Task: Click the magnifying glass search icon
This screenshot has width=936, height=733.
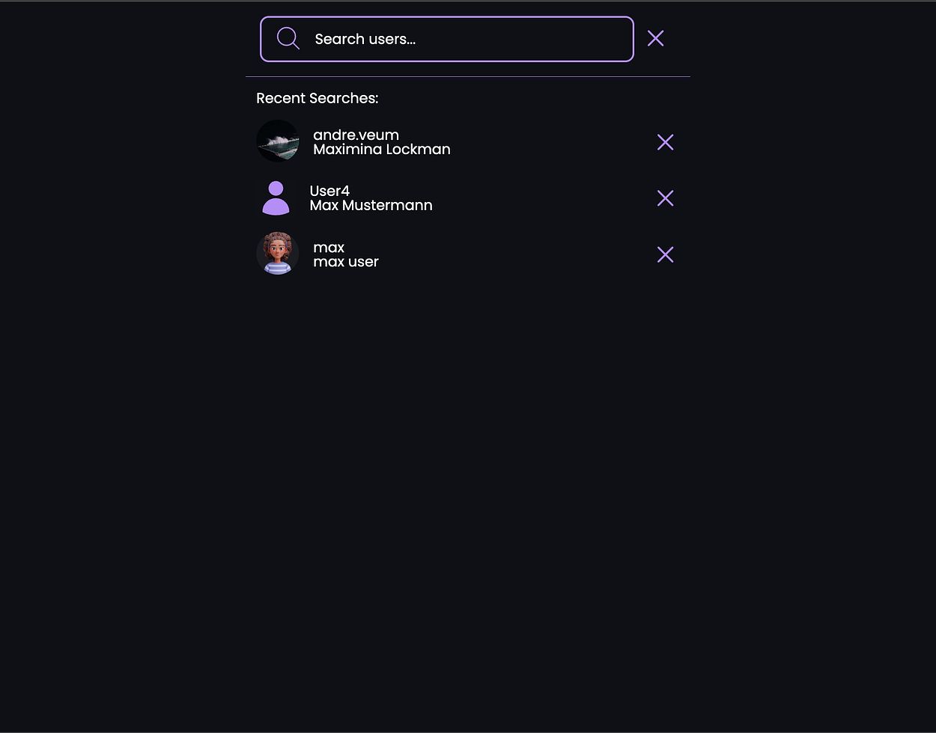Action: tap(288, 38)
